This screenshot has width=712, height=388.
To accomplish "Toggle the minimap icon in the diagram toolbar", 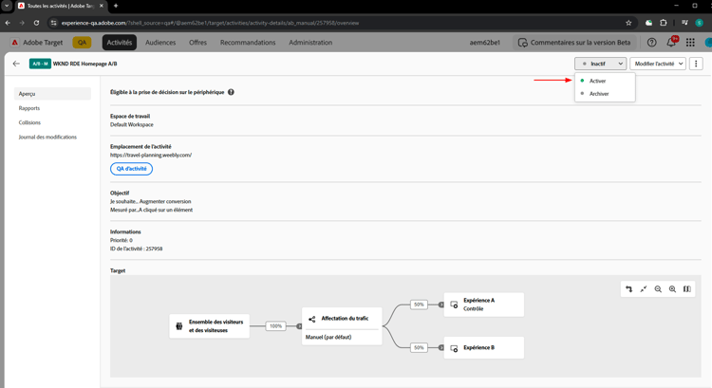I will coord(687,289).
